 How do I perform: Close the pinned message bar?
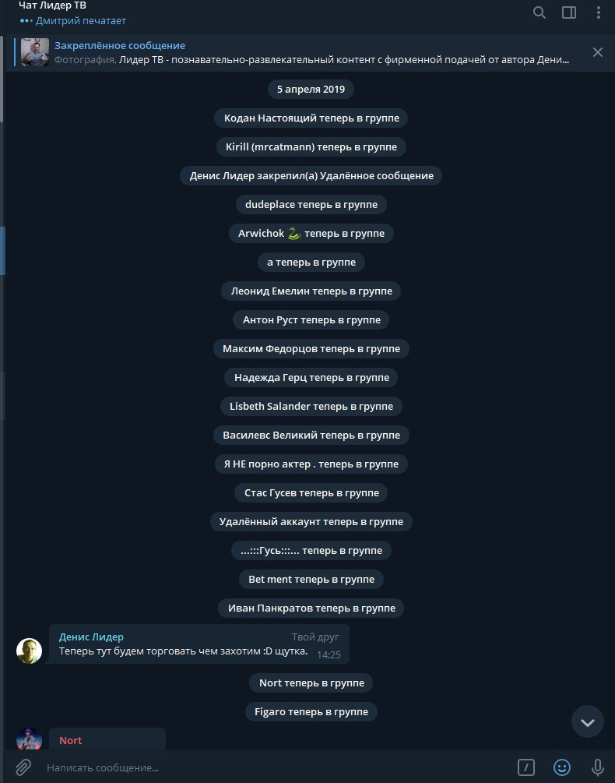click(x=598, y=52)
